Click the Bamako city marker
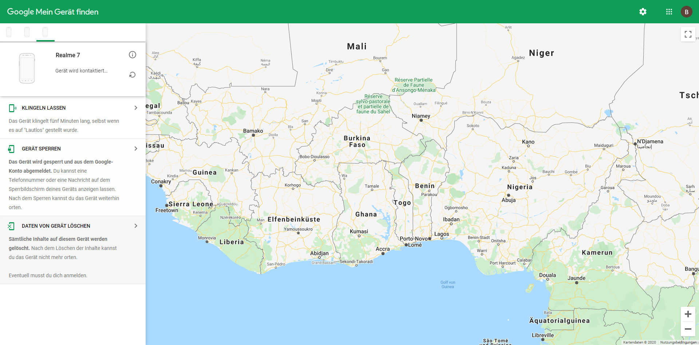 (x=253, y=135)
